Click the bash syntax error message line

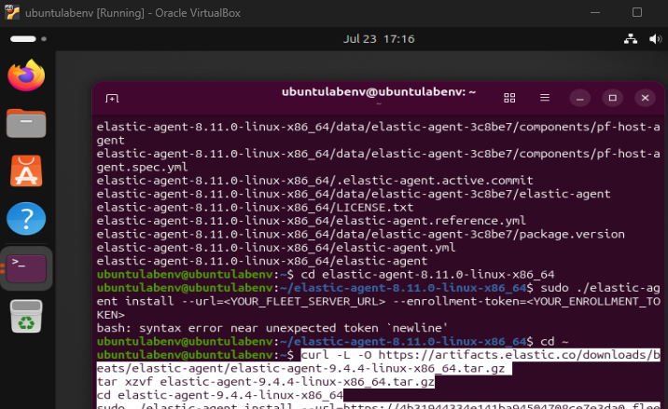pyautogui.click(x=271, y=328)
